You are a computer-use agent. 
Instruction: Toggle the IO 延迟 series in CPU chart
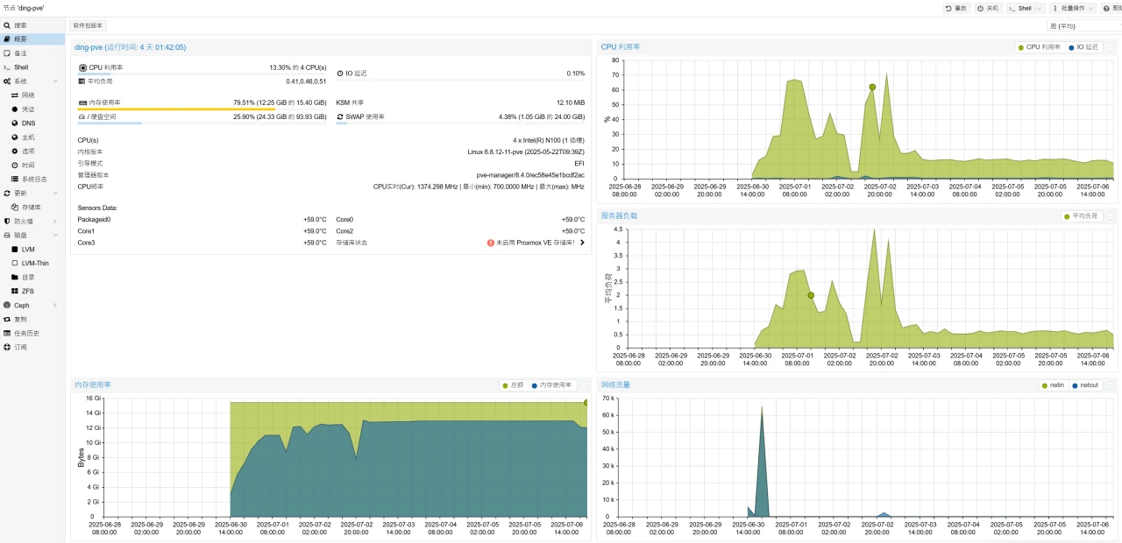pyautogui.click(x=1083, y=47)
